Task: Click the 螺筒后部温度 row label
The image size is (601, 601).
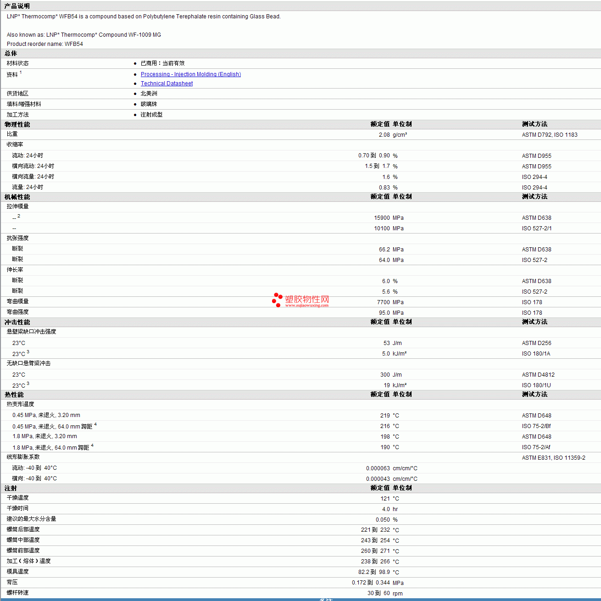Action: [x=23, y=529]
